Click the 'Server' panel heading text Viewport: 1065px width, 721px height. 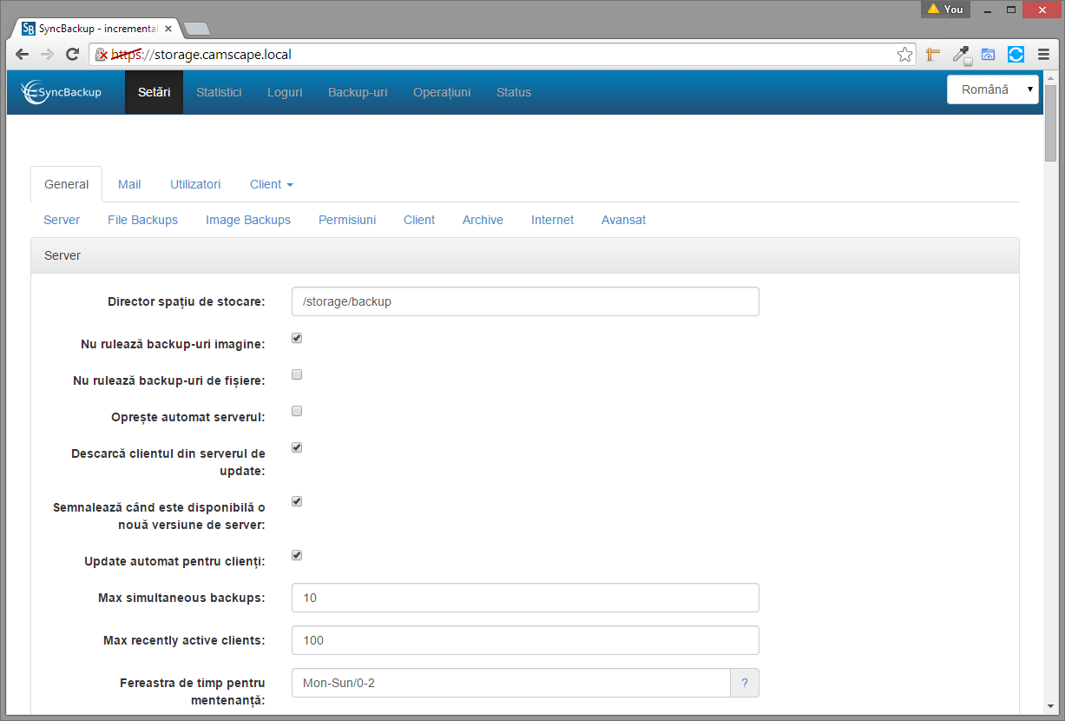62,255
